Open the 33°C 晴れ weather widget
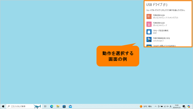The height and width of the screenshot is (109, 193). [x=146, y=106]
